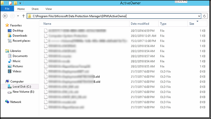Image resolution: width=211 pixels, height=119 pixels.
Task: Click date 28/2/2018 8:56 AM
Action: pyautogui.click(x=143, y=46)
